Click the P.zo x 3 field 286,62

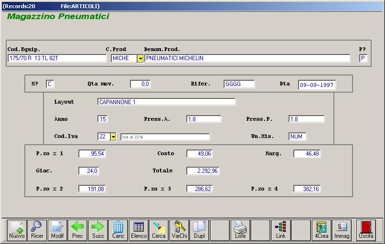point(200,189)
